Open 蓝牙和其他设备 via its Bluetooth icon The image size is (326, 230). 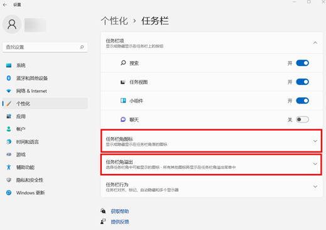pyautogui.click(x=9, y=78)
